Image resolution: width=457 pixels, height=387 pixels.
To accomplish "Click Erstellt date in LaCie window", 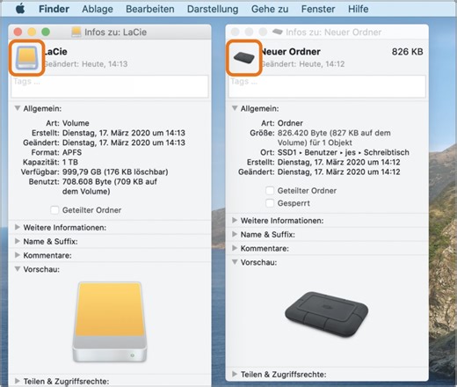I will (x=124, y=133).
